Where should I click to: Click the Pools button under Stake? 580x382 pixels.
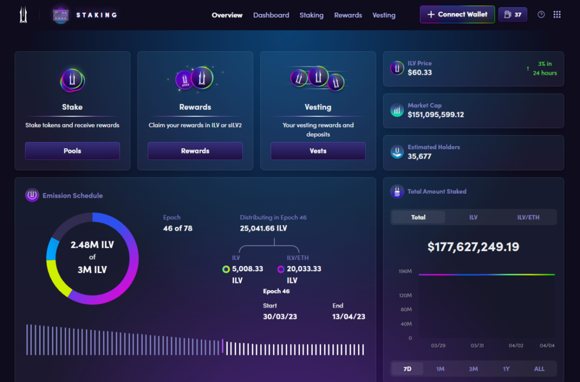click(72, 151)
